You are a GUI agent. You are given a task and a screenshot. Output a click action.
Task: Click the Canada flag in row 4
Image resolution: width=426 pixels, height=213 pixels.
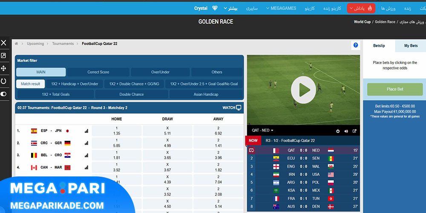coord(34,167)
